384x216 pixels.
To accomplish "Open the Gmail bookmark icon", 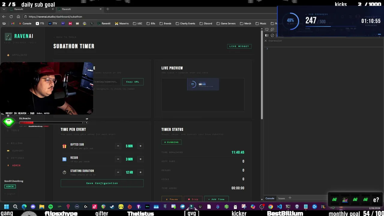I will [x=13, y=23].
